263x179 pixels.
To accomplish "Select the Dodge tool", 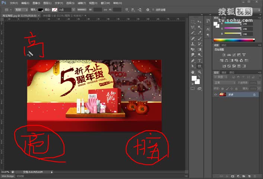I will coord(199,55).
